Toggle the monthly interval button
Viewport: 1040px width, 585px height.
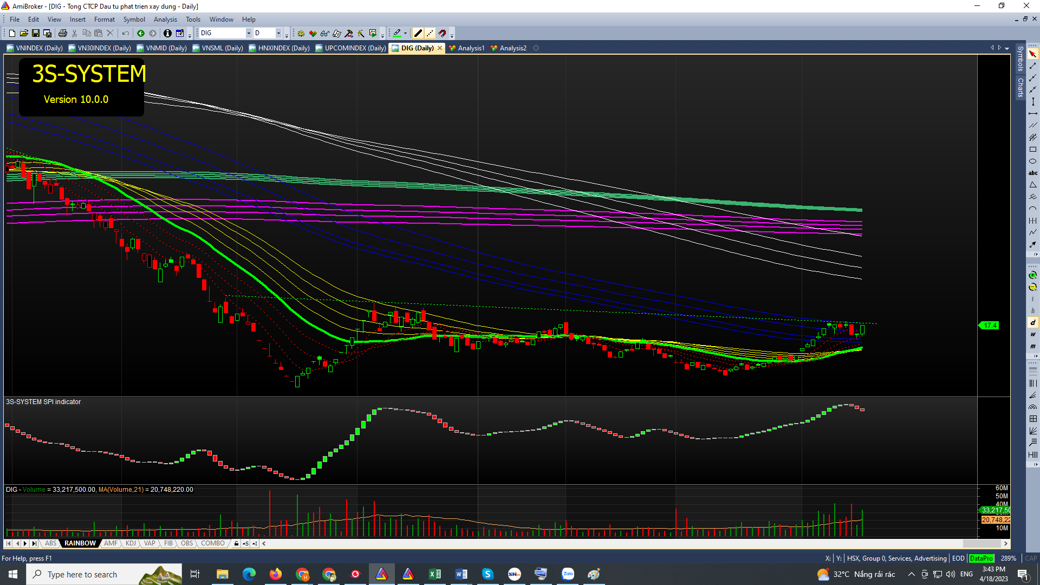pyautogui.click(x=1033, y=346)
